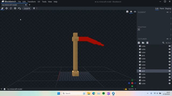Open the Element panel options menu

tap(167, 12)
